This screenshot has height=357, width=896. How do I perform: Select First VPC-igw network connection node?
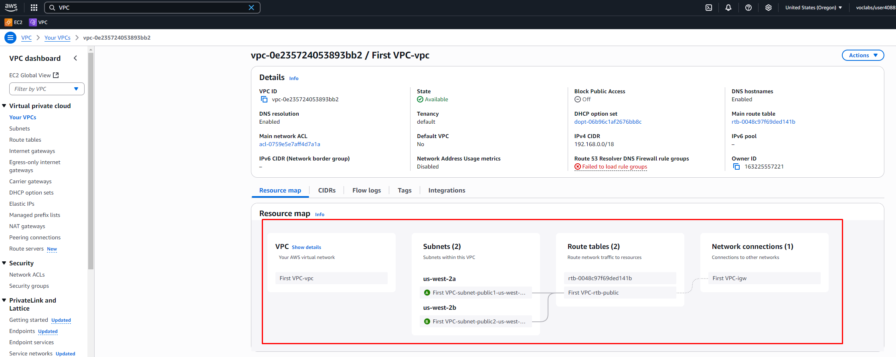tap(764, 278)
